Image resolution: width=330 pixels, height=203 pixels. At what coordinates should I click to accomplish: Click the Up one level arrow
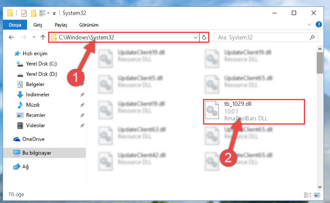(x=43, y=37)
